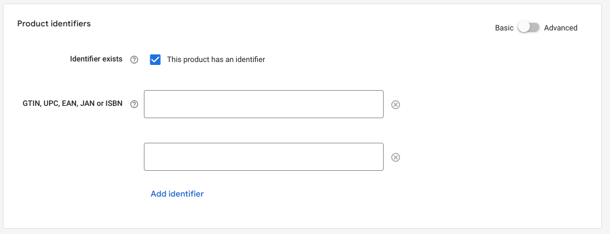The height and width of the screenshot is (234, 610).
Task: Uncheck This product has an identifier
Action: point(155,60)
